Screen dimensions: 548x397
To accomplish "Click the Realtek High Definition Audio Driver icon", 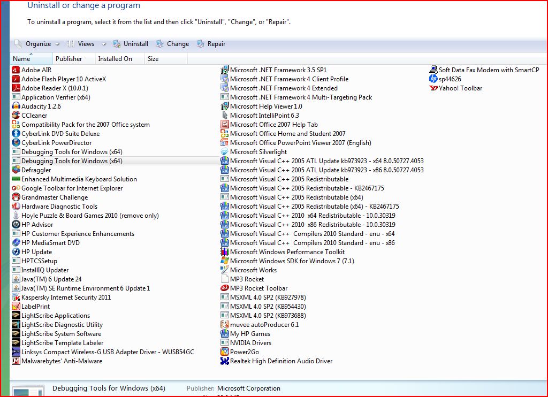I will tap(224, 361).
